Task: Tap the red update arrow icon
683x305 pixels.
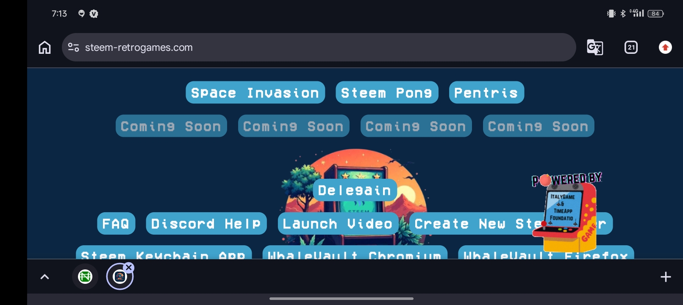Action: pyautogui.click(x=665, y=47)
